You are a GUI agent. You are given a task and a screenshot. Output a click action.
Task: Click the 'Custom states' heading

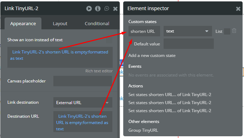(x=143, y=22)
